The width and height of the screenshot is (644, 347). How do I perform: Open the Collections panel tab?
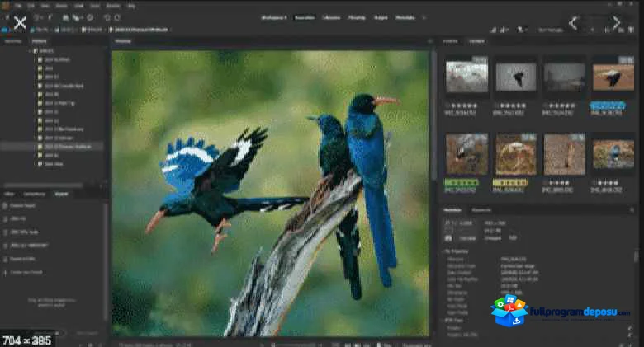pos(34,194)
